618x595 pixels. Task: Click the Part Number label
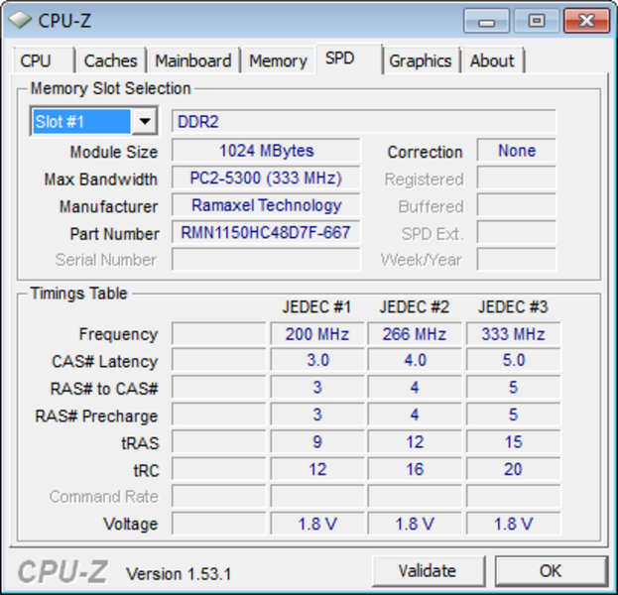point(114,234)
